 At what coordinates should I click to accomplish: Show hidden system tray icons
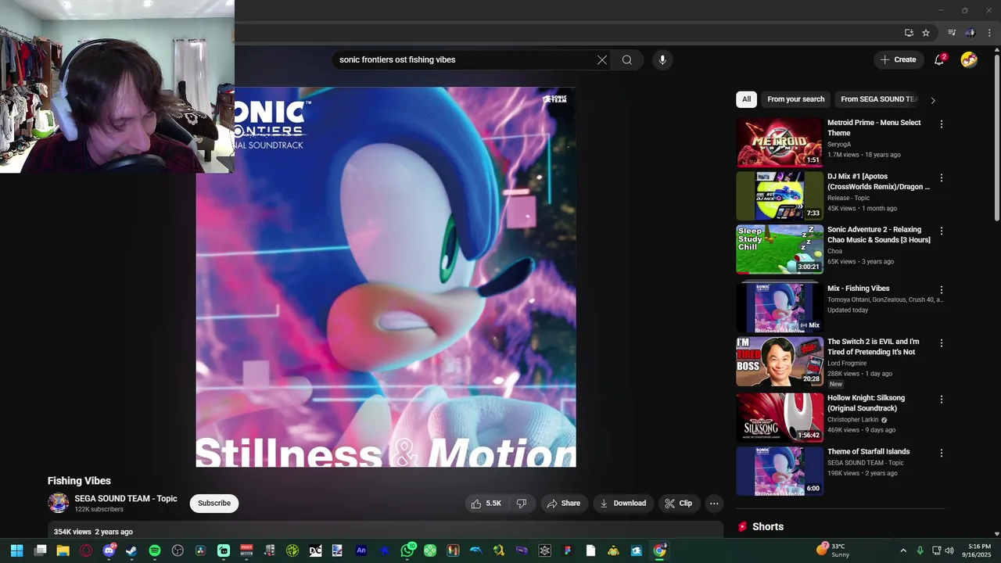(x=903, y=550)
